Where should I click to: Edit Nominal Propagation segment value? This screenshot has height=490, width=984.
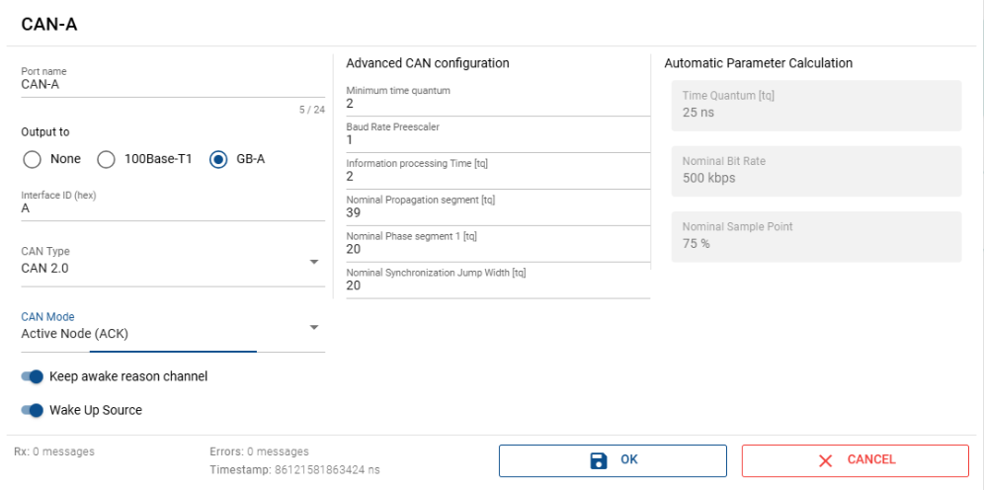click(x=497, y=213)
